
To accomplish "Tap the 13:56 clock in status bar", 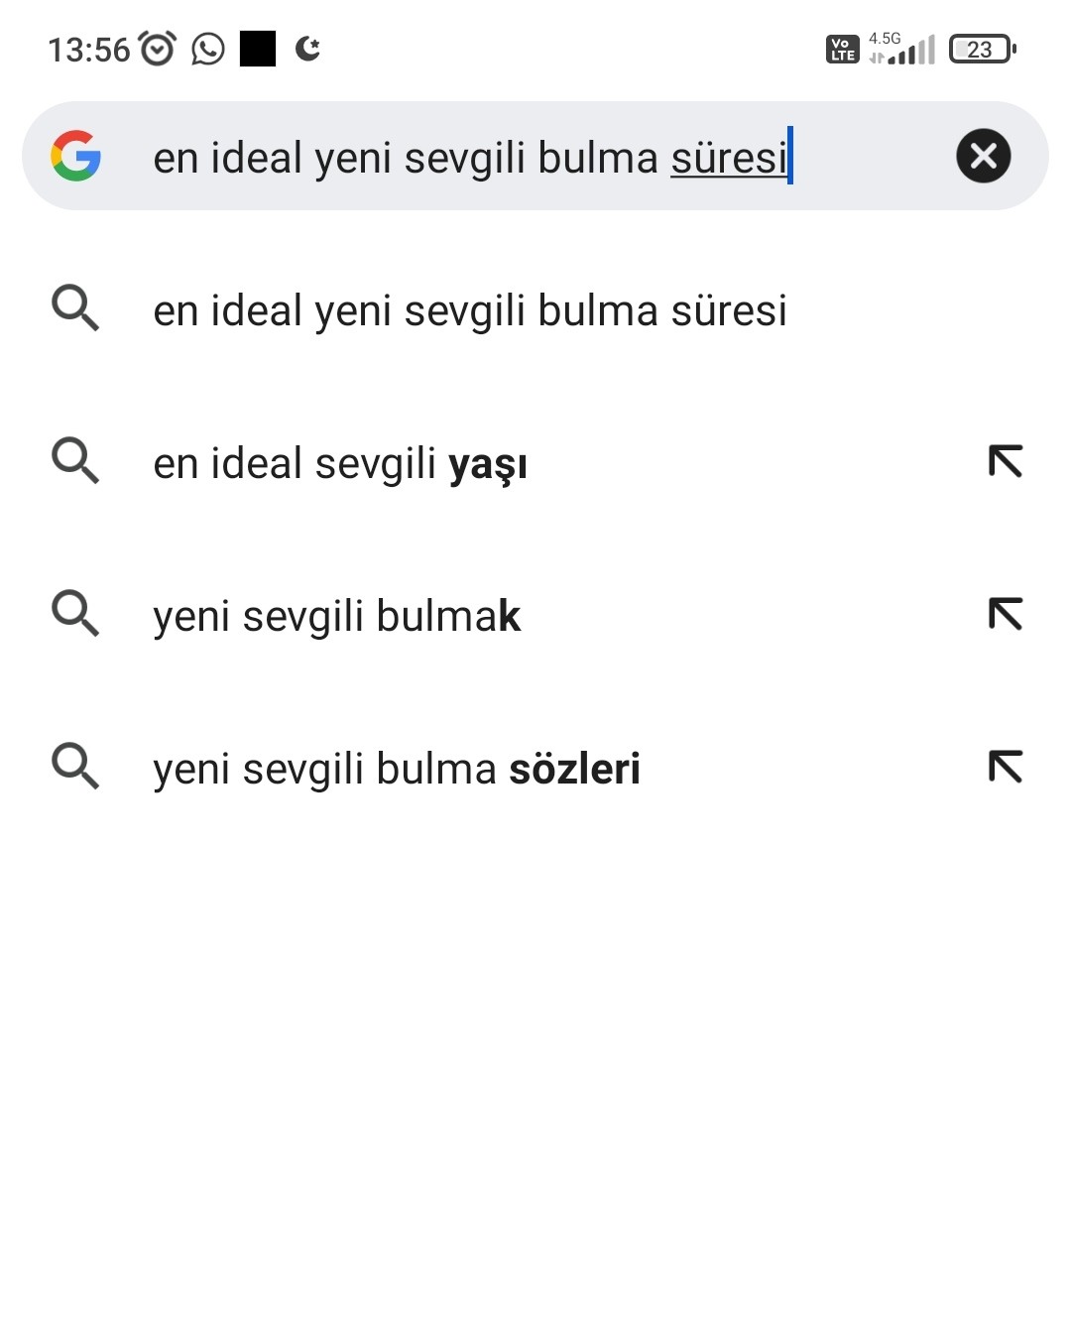I will (x=89, y=50).
